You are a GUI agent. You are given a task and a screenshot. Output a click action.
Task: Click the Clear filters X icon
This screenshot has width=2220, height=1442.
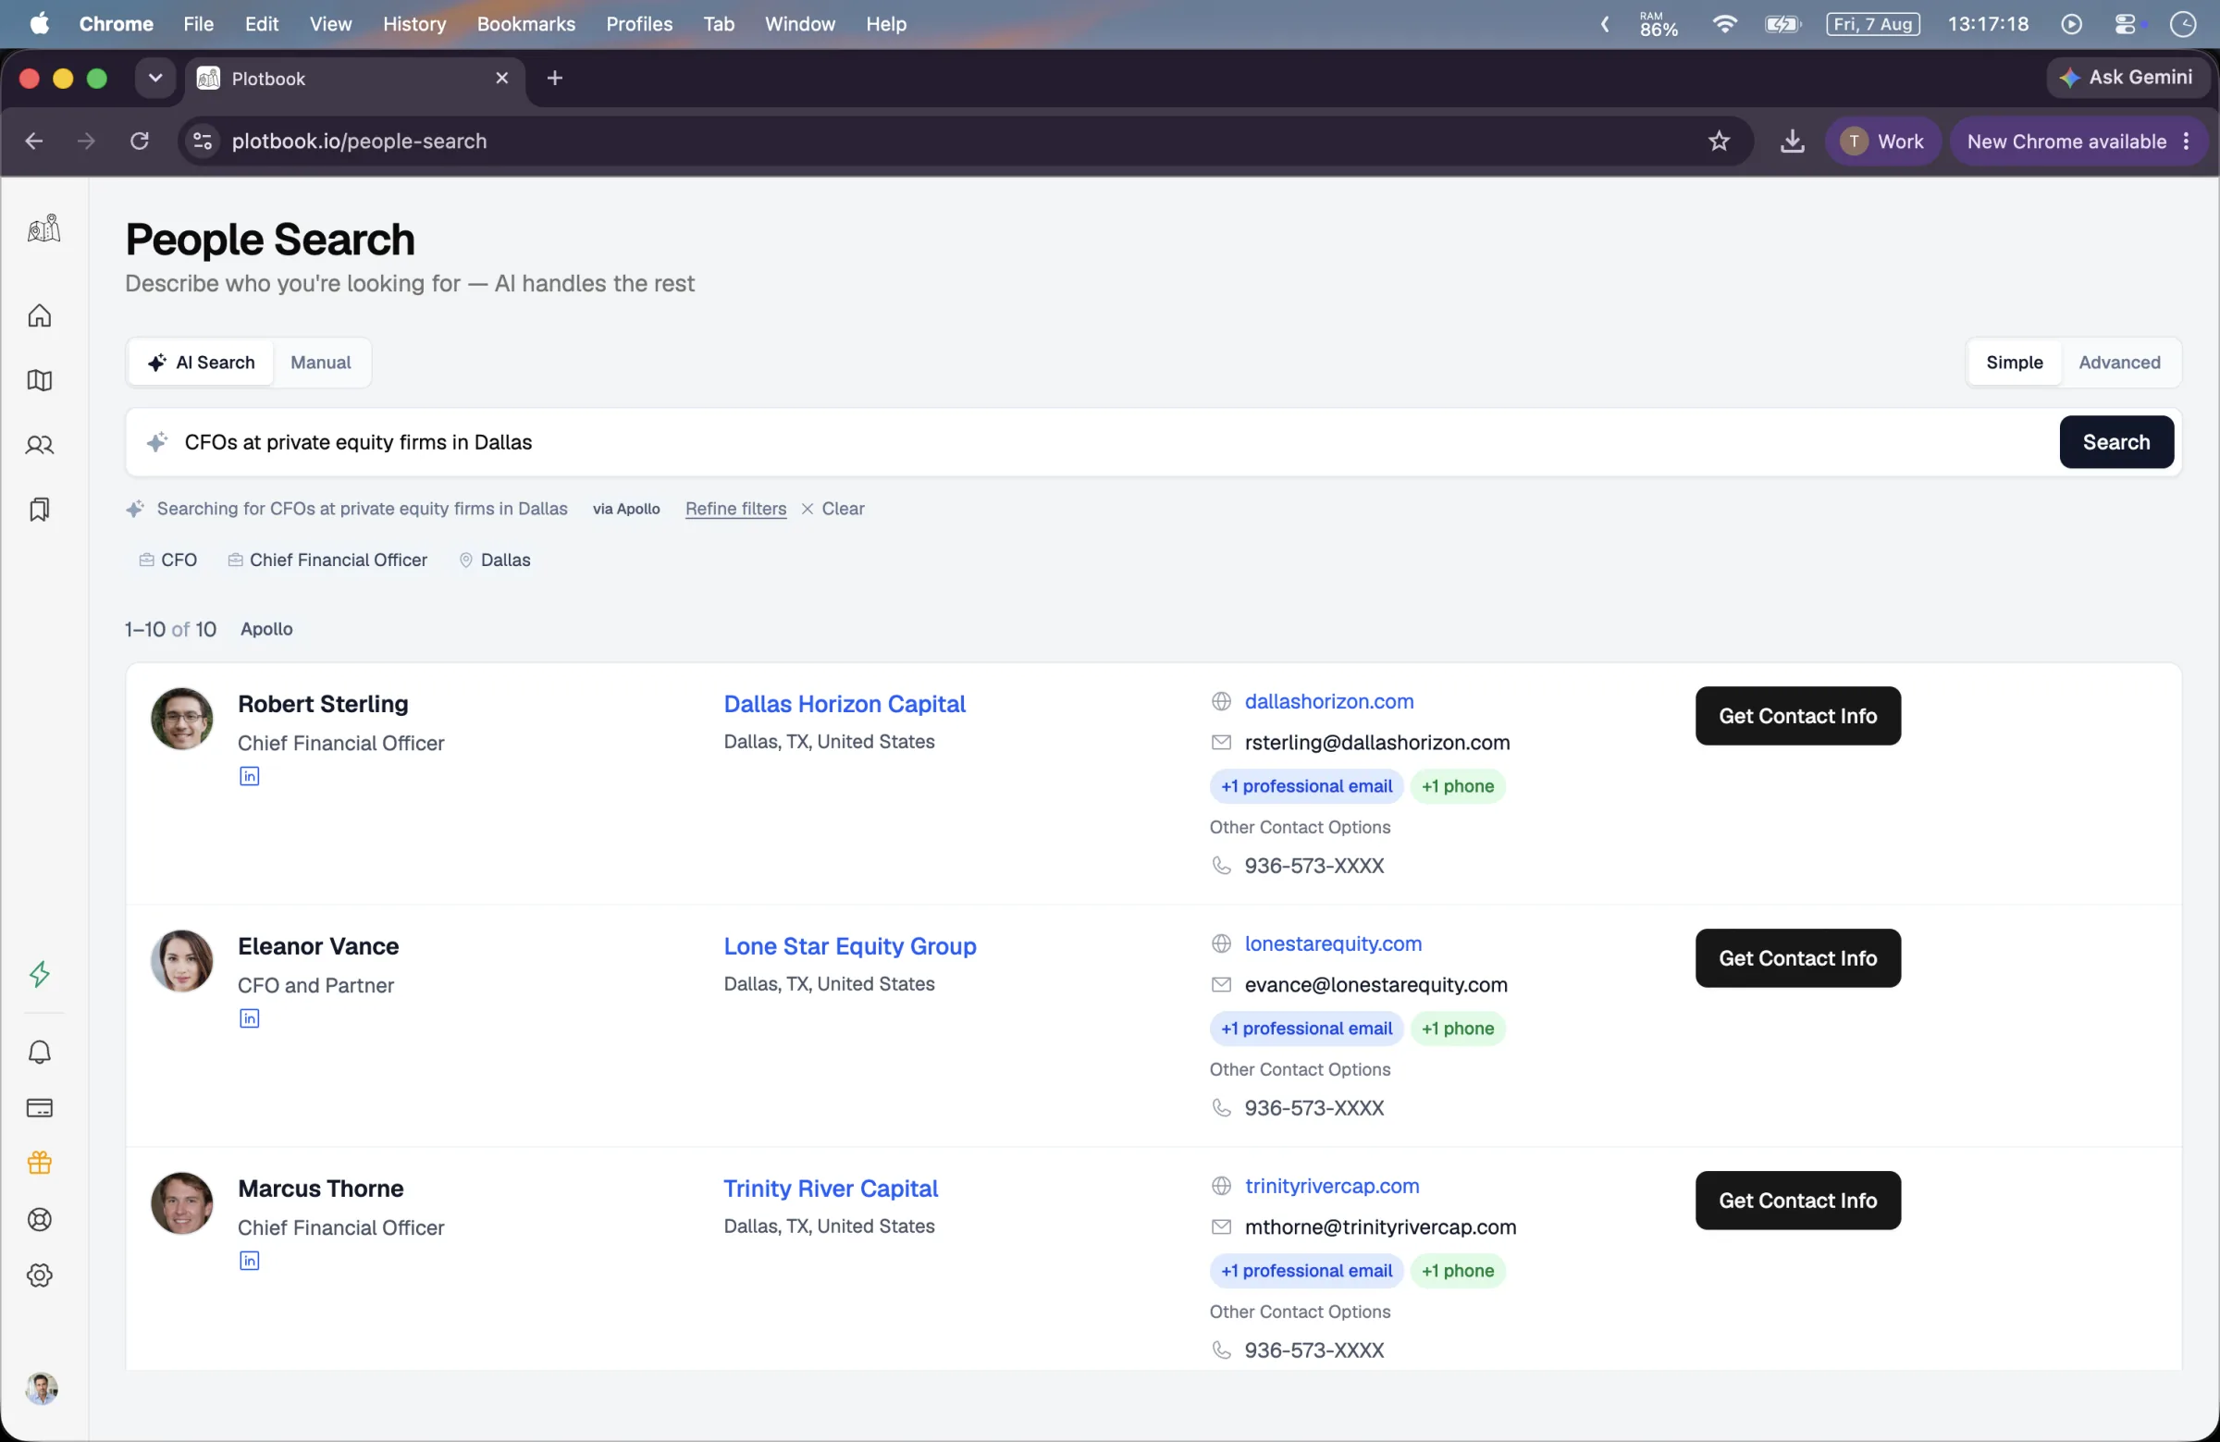pyautogui.click(x=808, y=509)
